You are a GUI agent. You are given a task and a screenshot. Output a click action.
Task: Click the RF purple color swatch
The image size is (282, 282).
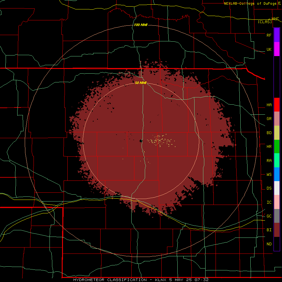[x=277, y=35]
